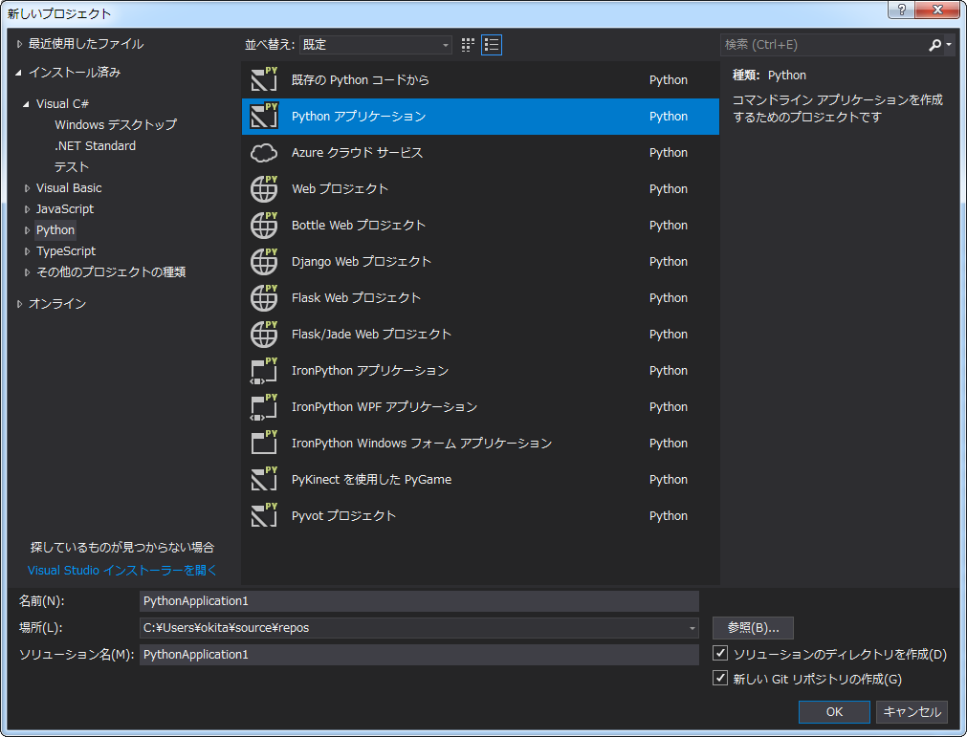Toggle 新しい Git リポジトリの作成 checkbox

click(719, 678)
